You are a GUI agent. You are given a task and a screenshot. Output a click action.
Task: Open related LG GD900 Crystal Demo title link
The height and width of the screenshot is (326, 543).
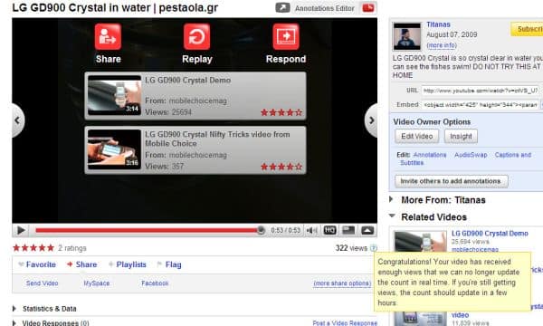pyautogui.click(x=490, y=234)
